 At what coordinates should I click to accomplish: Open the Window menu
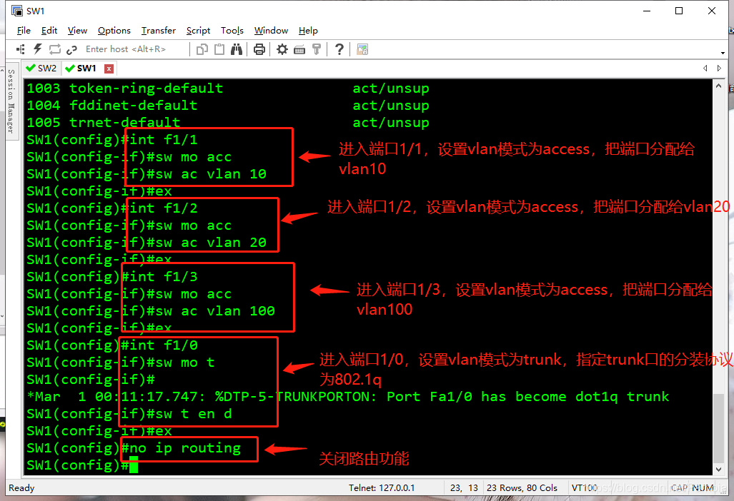(271, 31)
